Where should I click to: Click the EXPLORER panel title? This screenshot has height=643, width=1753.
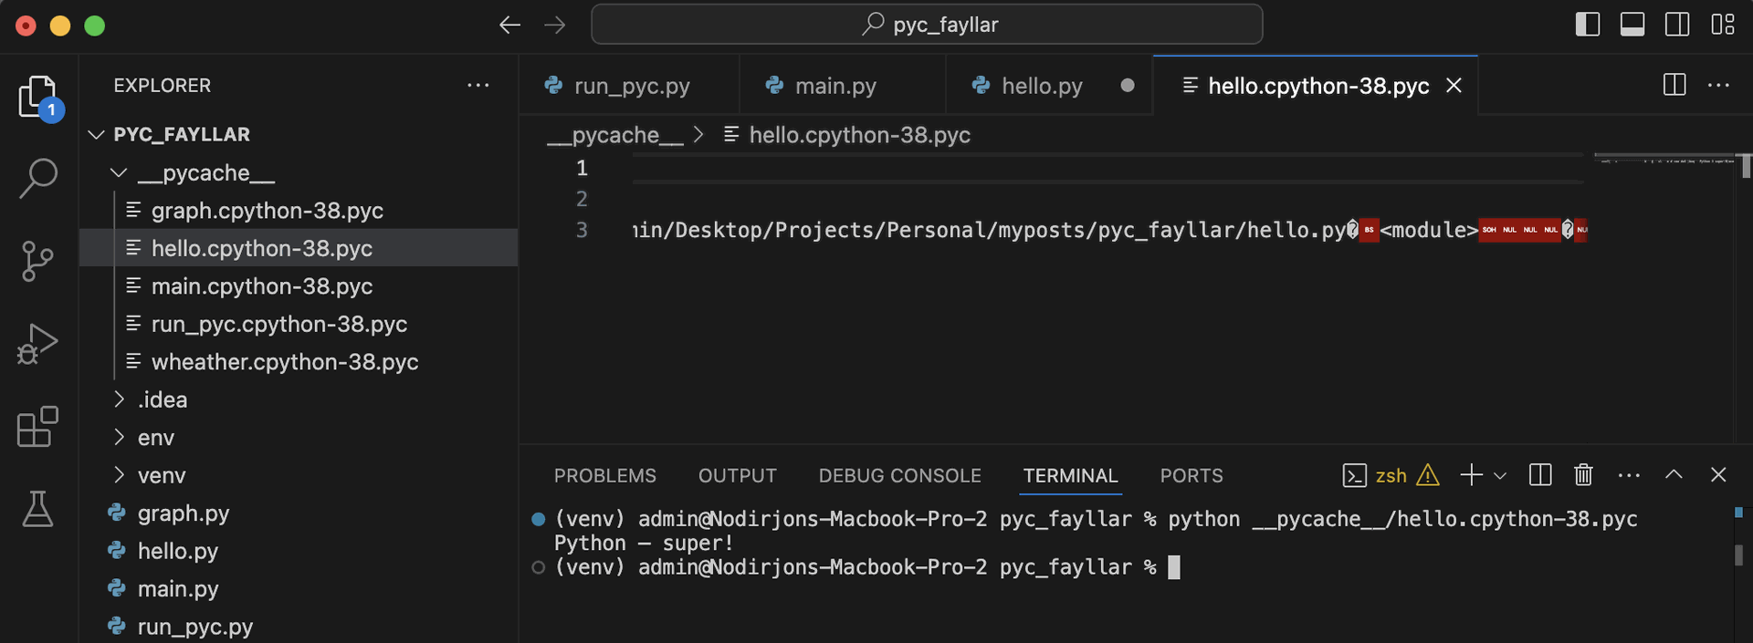(163, 85)
